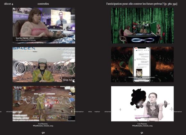Click the 'contrefeu' header title
Image resolution: width=186 pixels, height=135 pixels.
point(43,4)
